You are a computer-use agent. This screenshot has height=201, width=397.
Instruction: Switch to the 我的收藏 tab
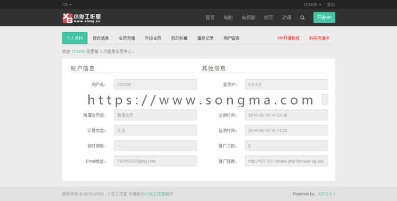pos(179,38)
